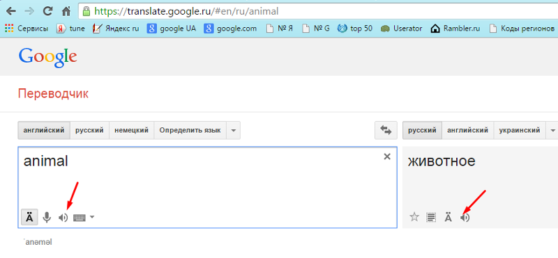Open the Userator bookmark
This screenshot has height=258, width=558.
[x=402, y=29]
